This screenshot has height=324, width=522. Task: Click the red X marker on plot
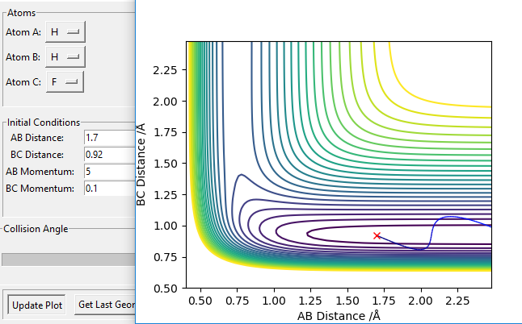pyautogui.click(x=377, y=235)
